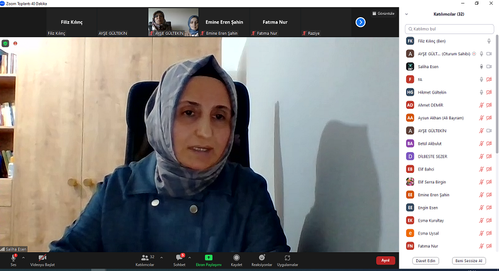This screenshot has height=271, width=499.
Task: Leave the meeting with Ayrıl button
Action: click(x=386, y=260)
